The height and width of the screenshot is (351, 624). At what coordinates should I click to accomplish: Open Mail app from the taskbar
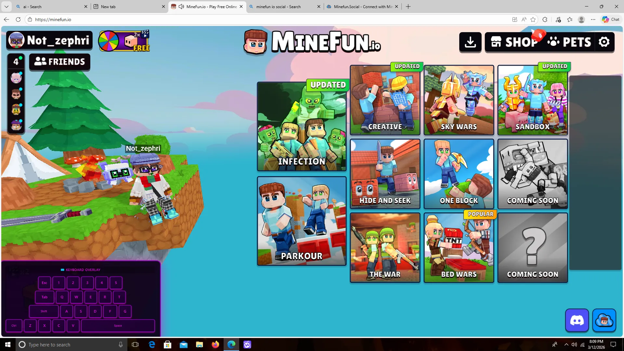pyautogui.click(x=183, y=344)
